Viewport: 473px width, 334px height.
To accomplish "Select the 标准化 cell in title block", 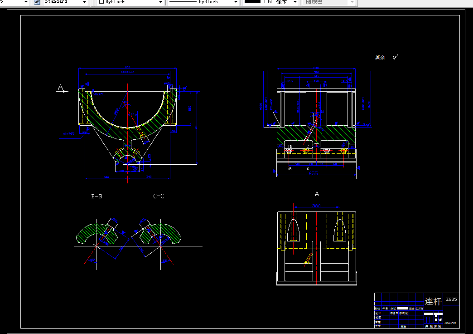I will 403,313.
